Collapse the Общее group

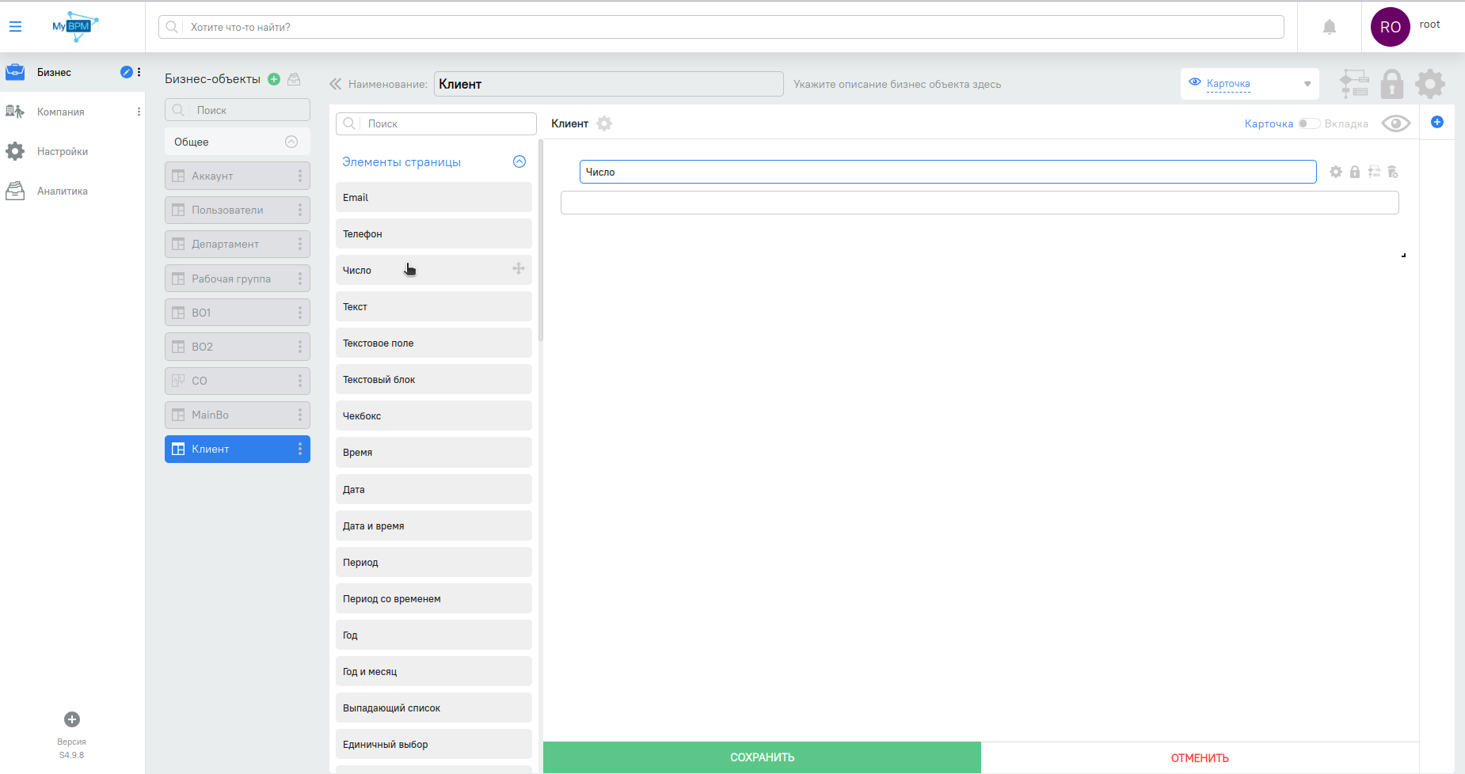click(x=291, y=142)
